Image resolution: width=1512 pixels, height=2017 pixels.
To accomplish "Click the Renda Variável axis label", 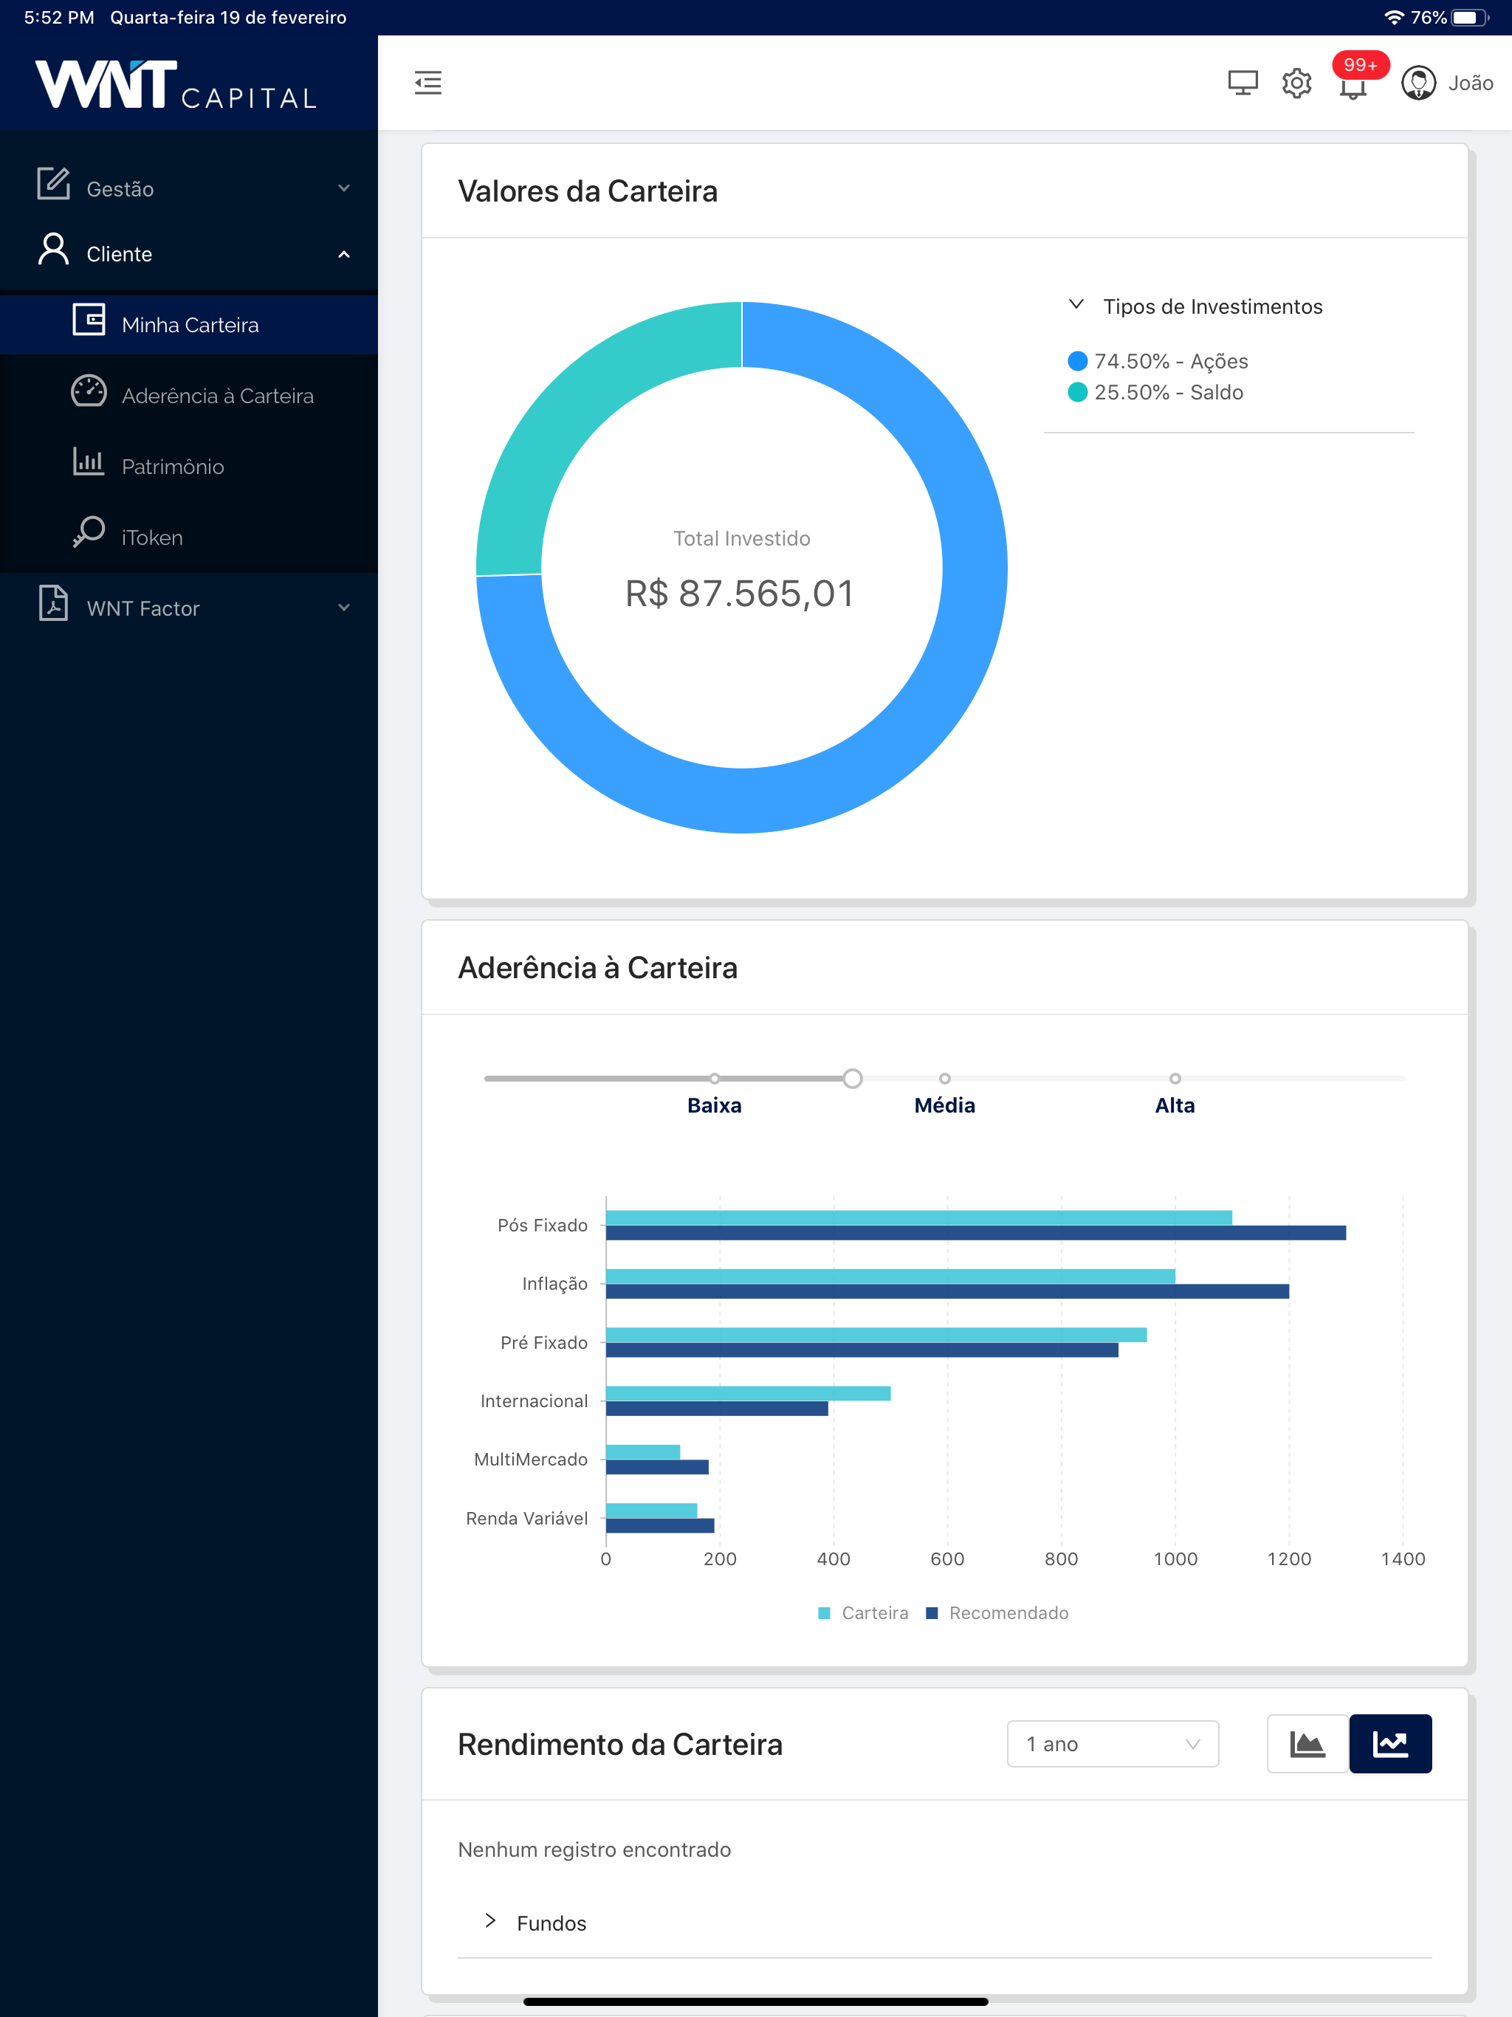I will pyautogui.click(x=526, y=1518).
